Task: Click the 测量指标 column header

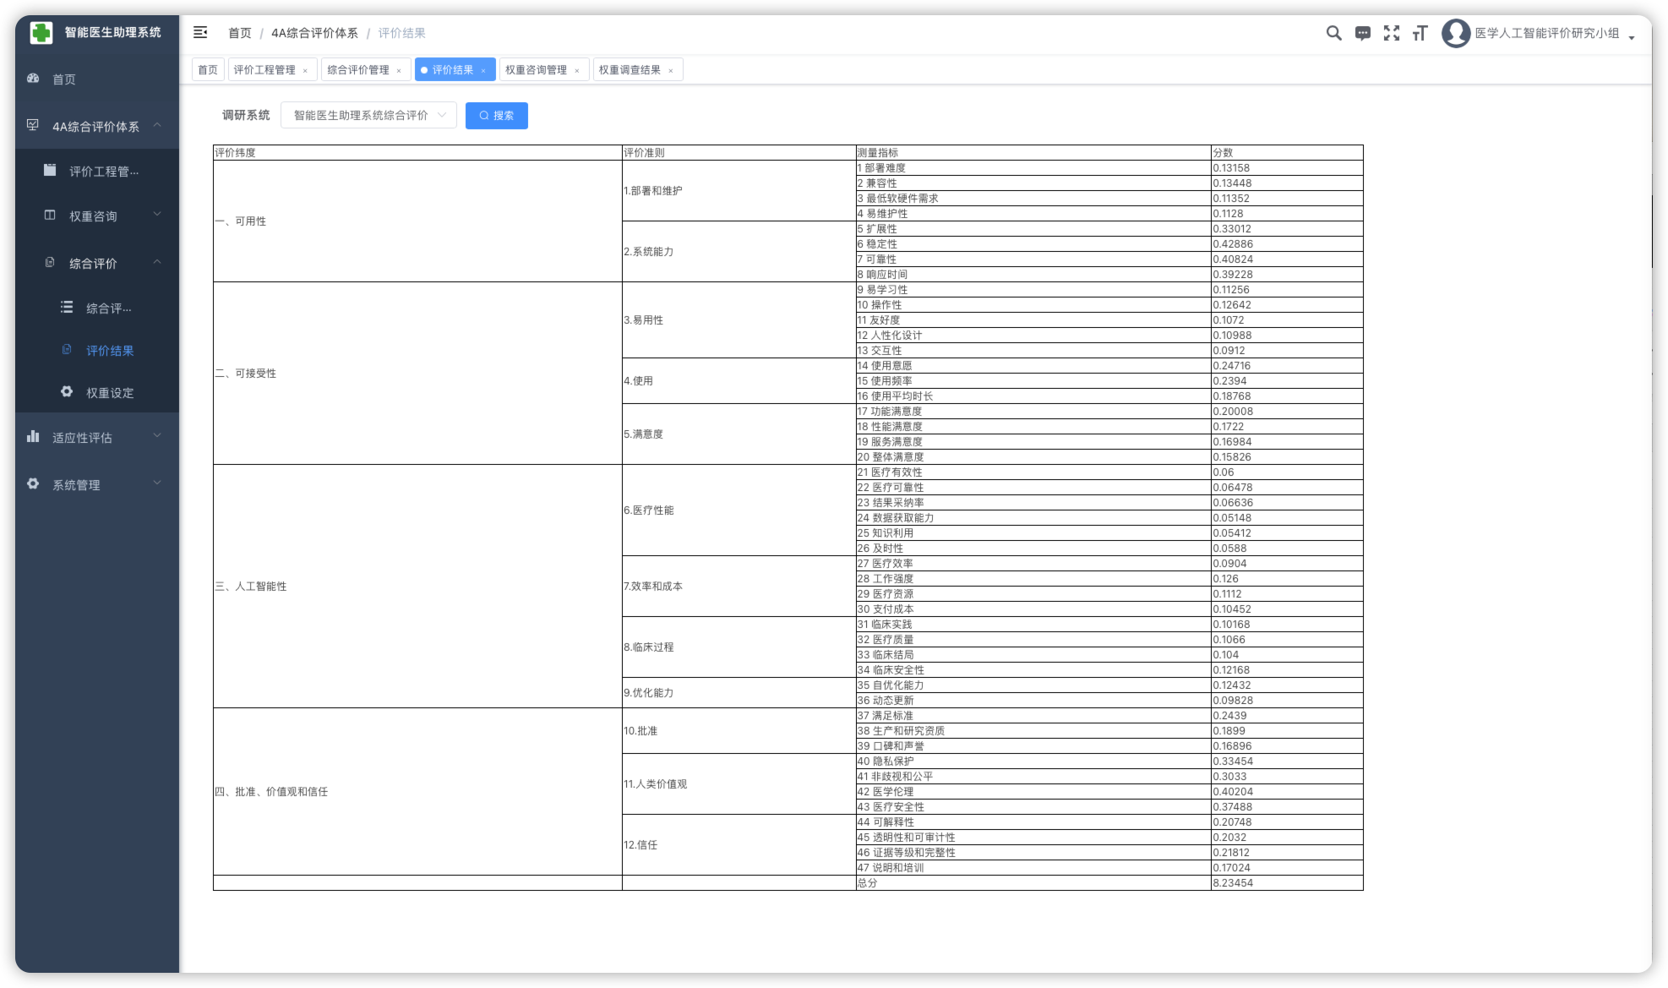Action: pos(1033,153)
